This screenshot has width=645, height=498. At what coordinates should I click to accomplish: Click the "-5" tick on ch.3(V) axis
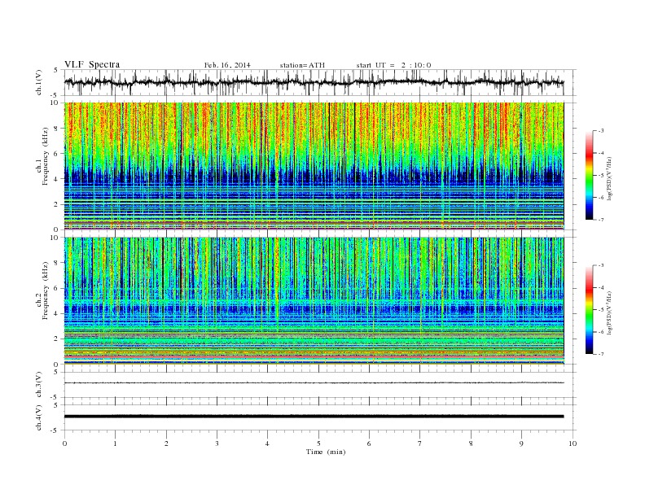pyautogui.click(x=55, y=397)
